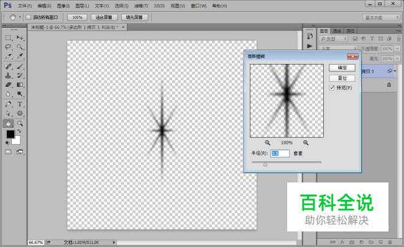The width and height of the screenshot is (404, 247).
Task: Click the link layers icon
Action: coord(333,242)
